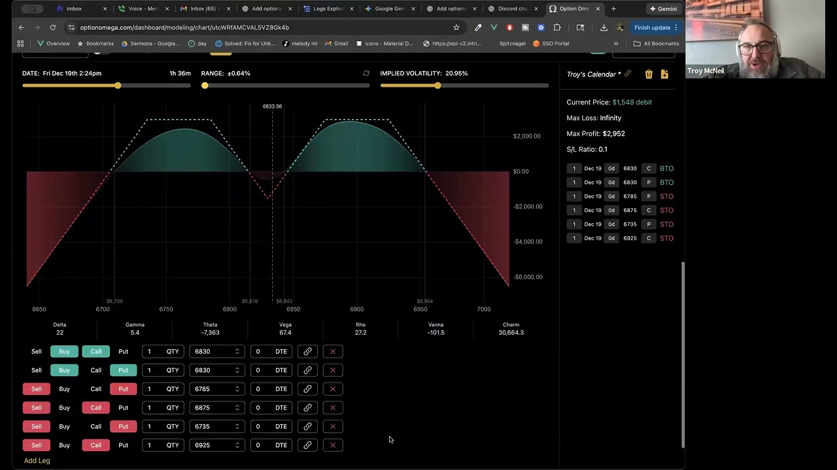Image resolution: width=837 pixels, height=470 pixels.
Task: Click the refresh icon next to Range
Action: (366, 73)
